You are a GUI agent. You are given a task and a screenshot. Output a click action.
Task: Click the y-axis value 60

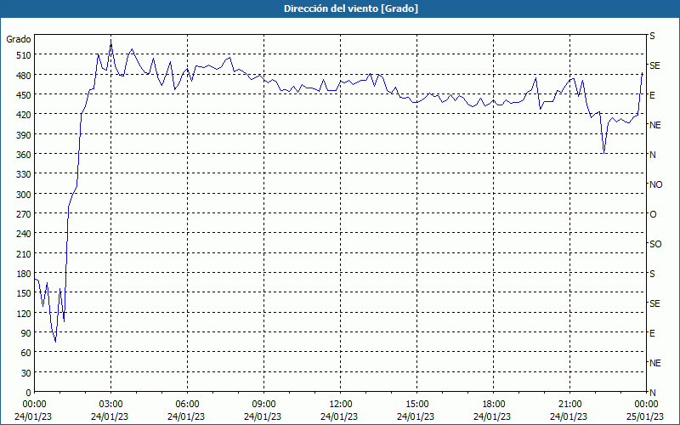[x=25, y=353]
